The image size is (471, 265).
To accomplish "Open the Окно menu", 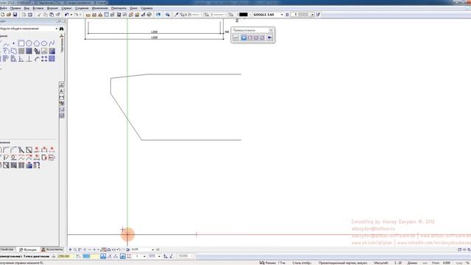I will 134,8.
